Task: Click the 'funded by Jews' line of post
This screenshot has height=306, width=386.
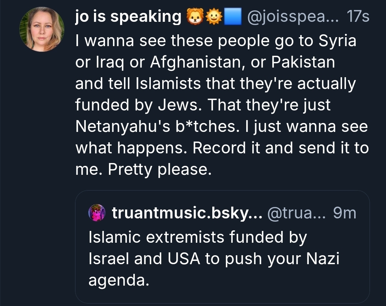Action: 139,105
